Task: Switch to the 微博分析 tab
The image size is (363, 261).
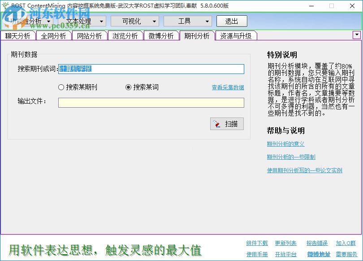Action: point(161,35)
